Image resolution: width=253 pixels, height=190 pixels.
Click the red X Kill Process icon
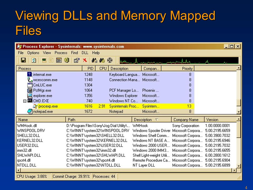(x=85, y=60)
